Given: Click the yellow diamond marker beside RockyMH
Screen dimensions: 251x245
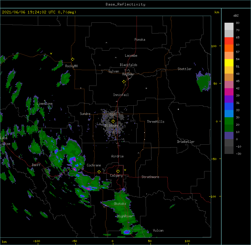Looking at the screenshot, I should pos(73,59).
